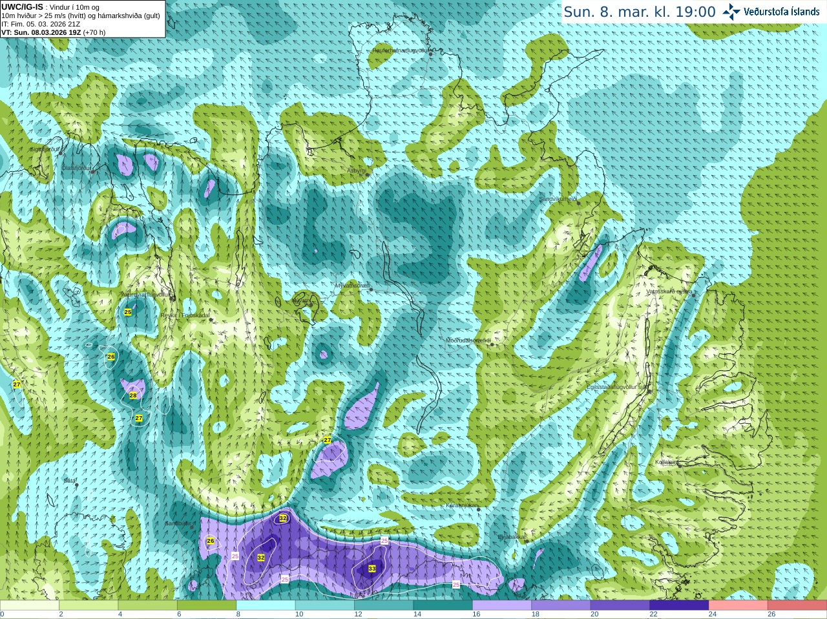Click the legend scale value '16'

(476, 614)
